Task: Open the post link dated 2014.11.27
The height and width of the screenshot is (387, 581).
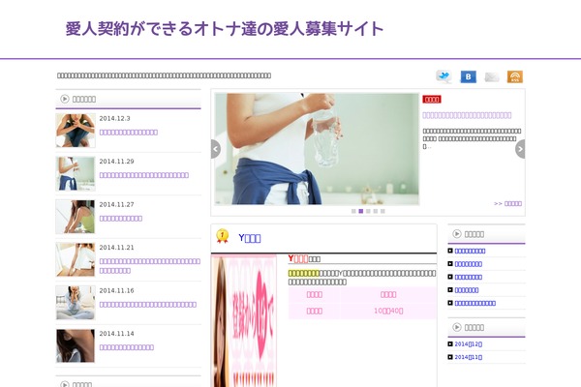Action: 121,219
